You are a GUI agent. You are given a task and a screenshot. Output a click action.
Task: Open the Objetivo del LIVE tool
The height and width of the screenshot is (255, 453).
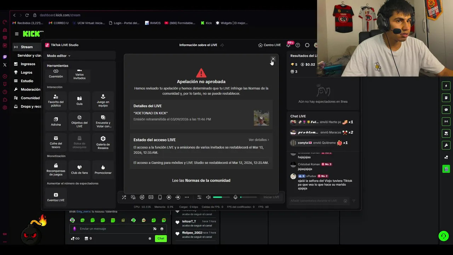pyautogui.click(x=79, y=121)
